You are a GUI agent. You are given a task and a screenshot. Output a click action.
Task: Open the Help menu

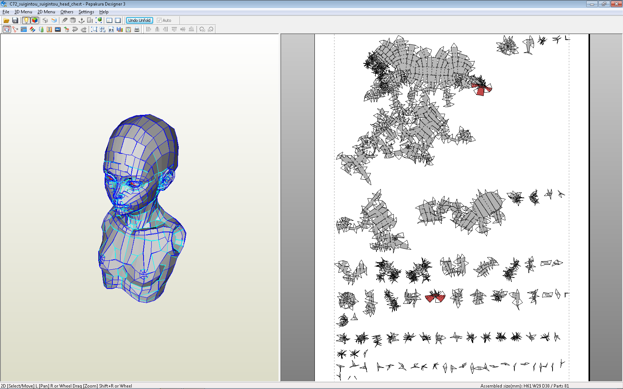104,12
